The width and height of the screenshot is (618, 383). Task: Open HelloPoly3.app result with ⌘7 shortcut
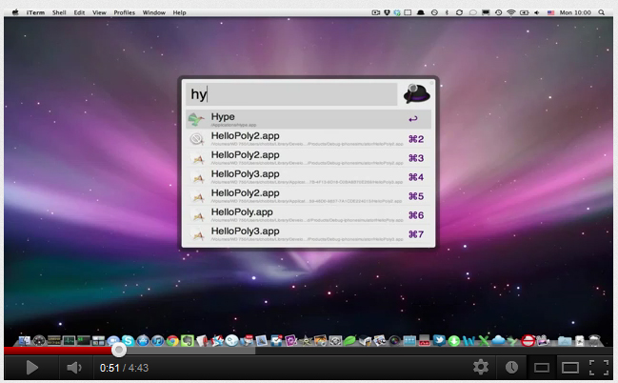309,233
